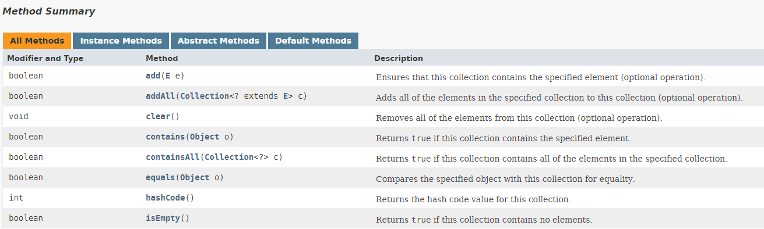Click the Modifier and Type column header
The height and width of the screenshot is (229, 764).
45,58
